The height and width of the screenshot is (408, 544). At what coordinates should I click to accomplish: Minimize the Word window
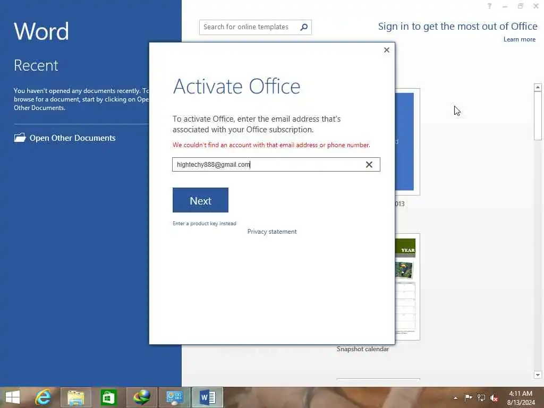[x=505, y=6]
